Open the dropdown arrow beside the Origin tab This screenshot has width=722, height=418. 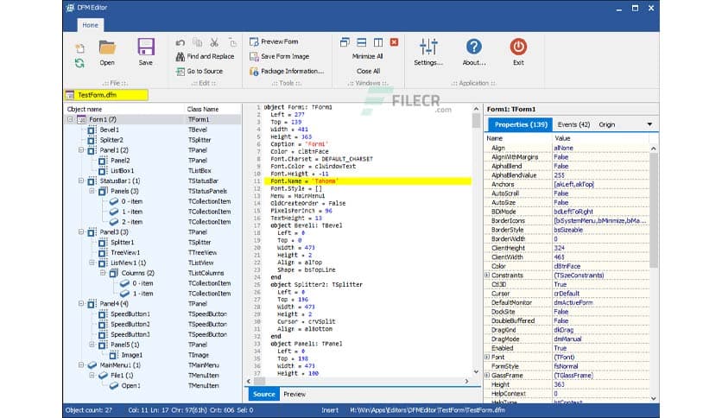(649, 124)
